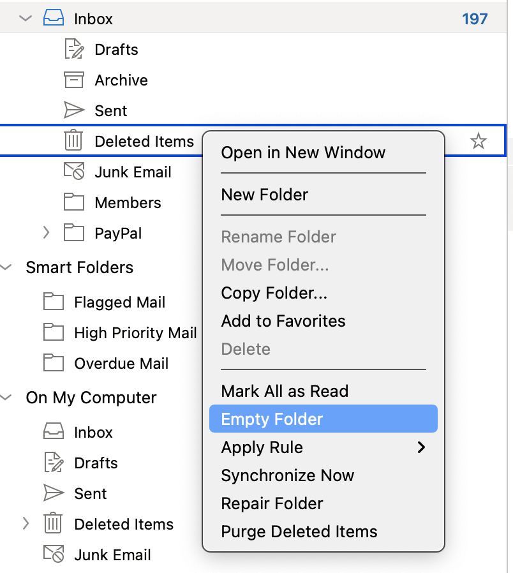Click the High Priority Mail folder icon
The image size is (513, 573).
pos(54,332)
